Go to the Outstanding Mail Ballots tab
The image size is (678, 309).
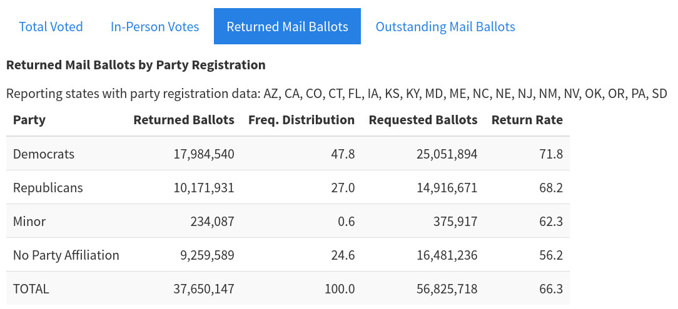[445, 27]
